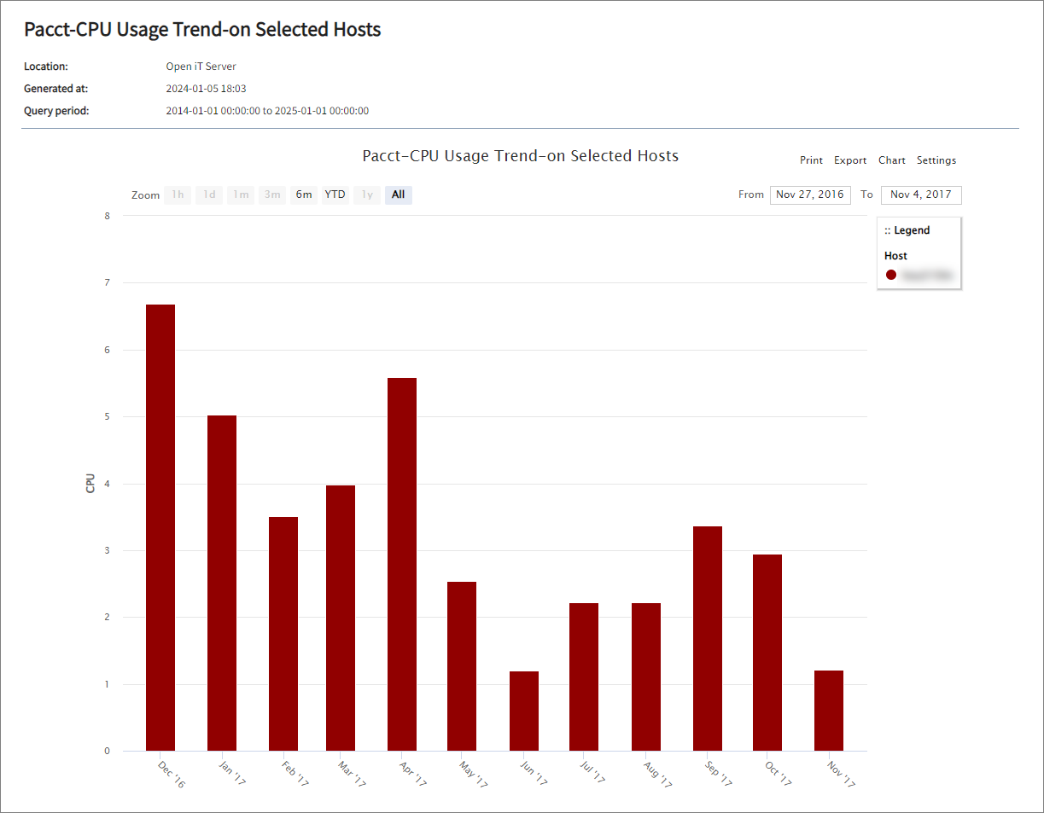Select the 1h zoom range
1044x813 pixels.
pyautogui.click(x=177, y=195)
